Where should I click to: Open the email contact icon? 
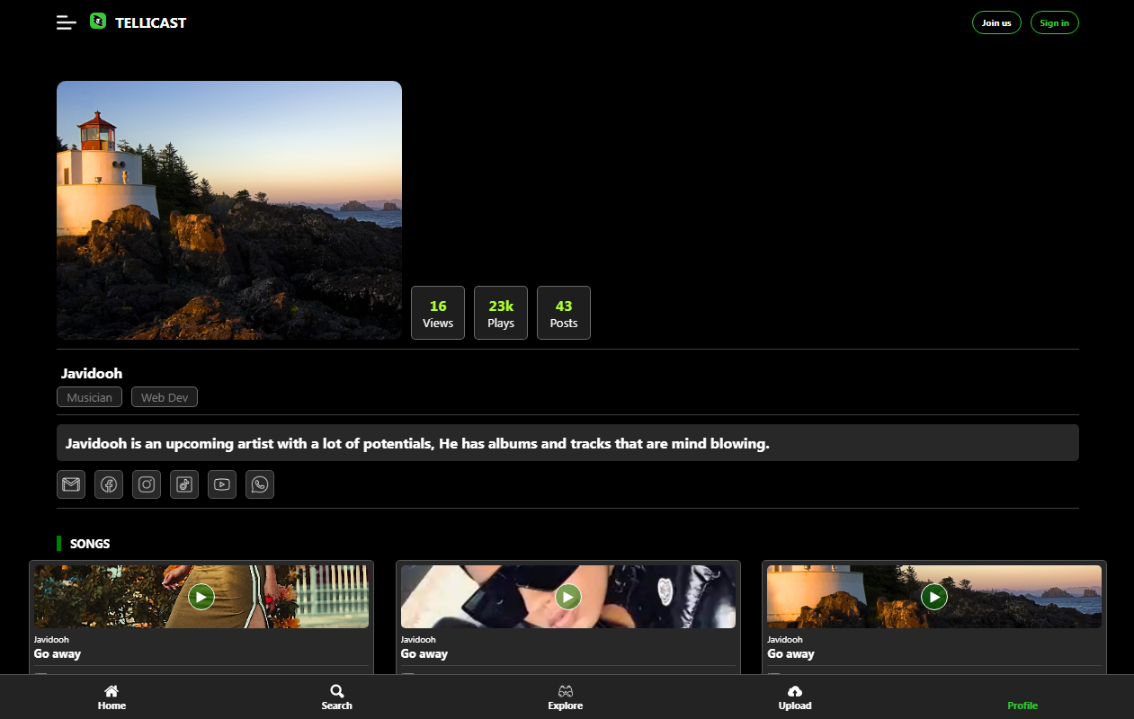click(71, 484)
